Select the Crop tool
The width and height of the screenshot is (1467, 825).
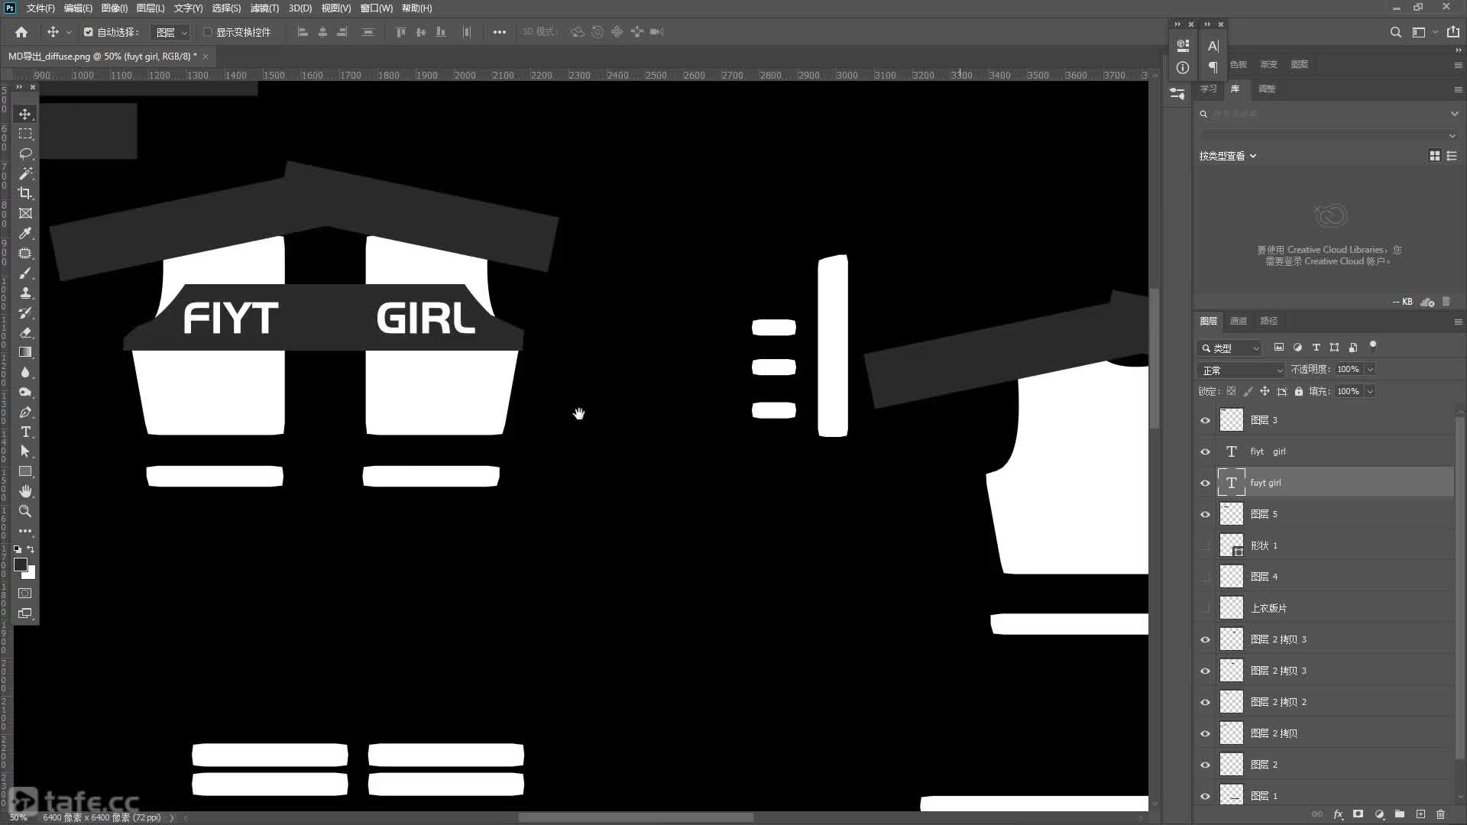(25, 193)
